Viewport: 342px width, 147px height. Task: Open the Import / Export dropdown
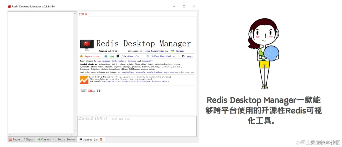(22, 139)
